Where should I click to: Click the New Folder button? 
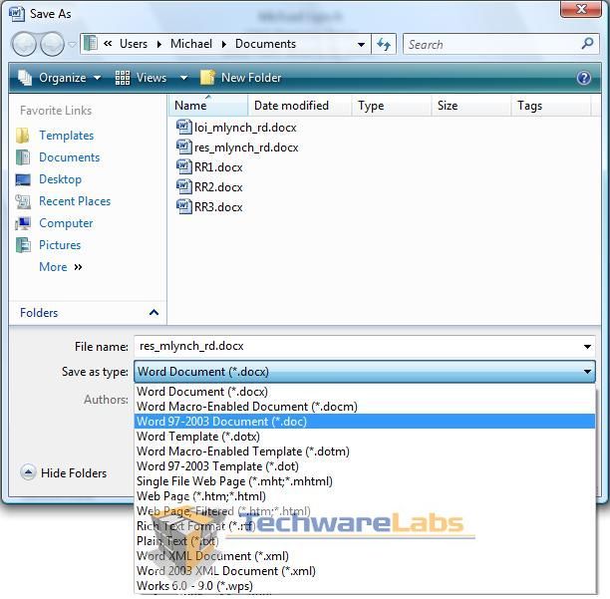coord(240,78)
